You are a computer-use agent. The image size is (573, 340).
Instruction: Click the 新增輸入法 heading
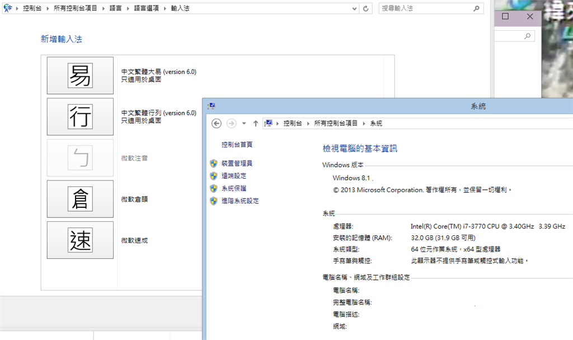pos(62,39)
